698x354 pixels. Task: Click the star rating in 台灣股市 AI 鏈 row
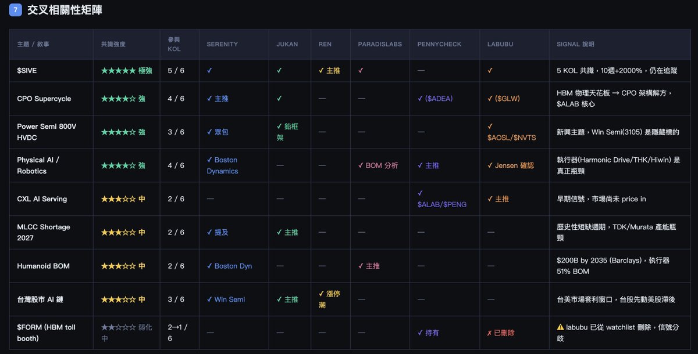coord(123,299)
